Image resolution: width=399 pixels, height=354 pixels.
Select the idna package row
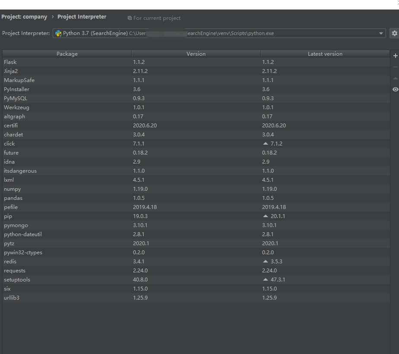[x=196, y=162]
